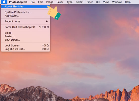Select About This Mac
Viewport: 139px width, 101px height.
(x=26, y=7)
